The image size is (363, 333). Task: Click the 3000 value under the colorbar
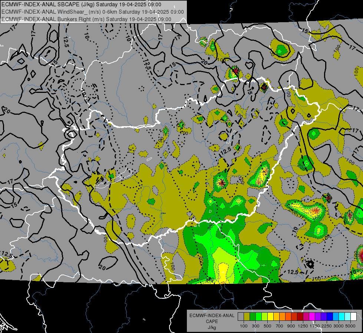coord(339,326)
